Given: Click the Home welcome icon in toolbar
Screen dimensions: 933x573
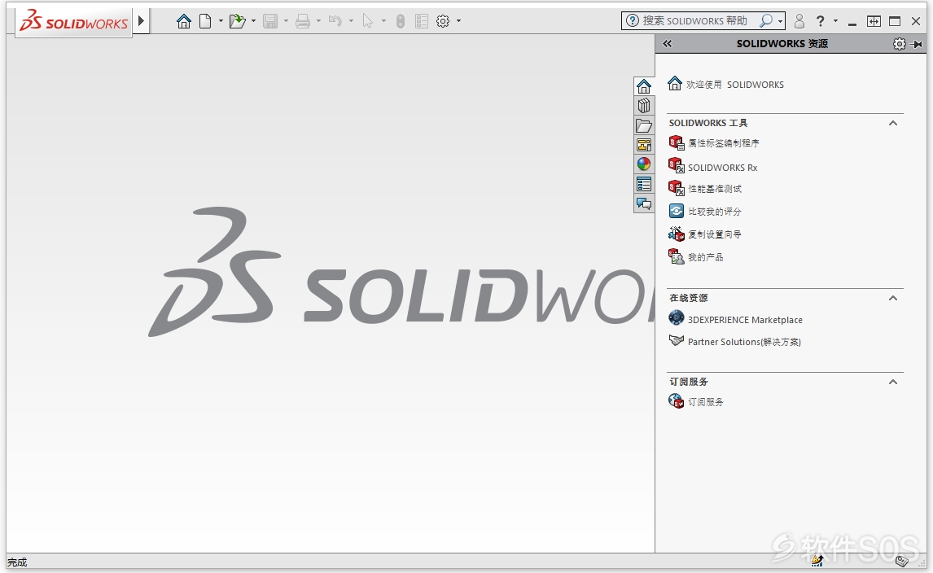Looking at the screenshot, I should click(x=184, y=21).
